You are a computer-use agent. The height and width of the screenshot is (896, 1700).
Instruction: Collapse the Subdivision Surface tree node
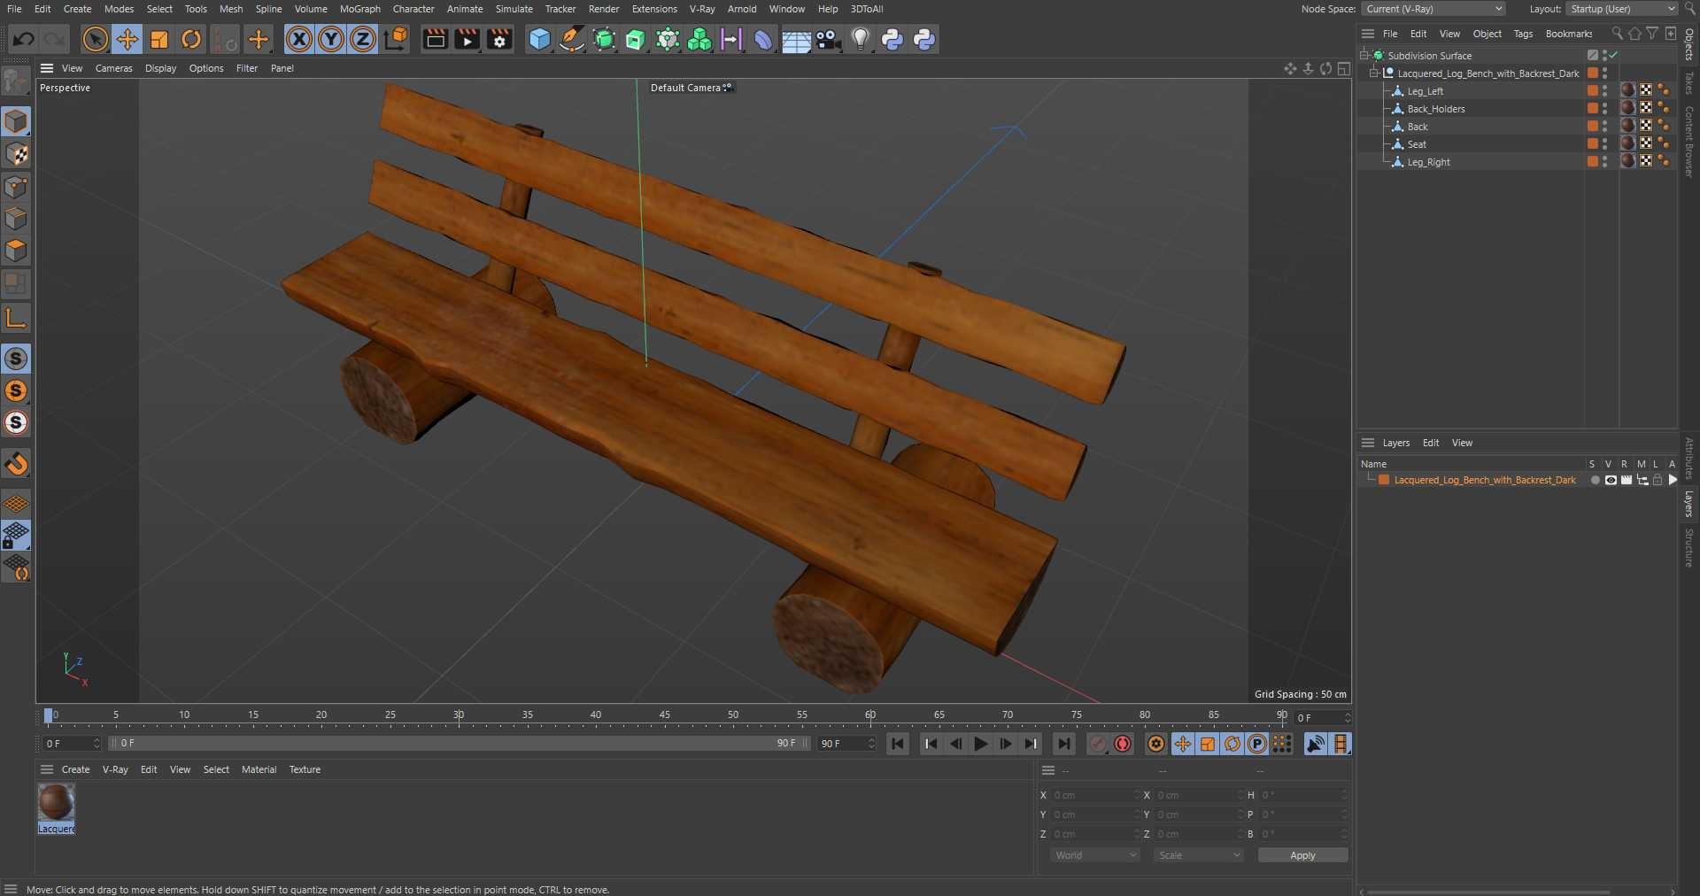1364,55
